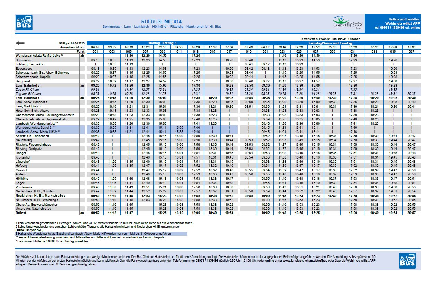Screen dimensions: 432x297
Task: Click trip number 017 in the Fahrt row
Action: pyautogui.click(x=229, y=51)
